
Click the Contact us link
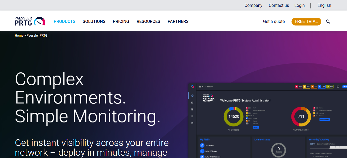tap(279, 5)
